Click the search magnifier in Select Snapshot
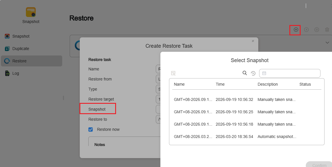 [x=244, y=73]
